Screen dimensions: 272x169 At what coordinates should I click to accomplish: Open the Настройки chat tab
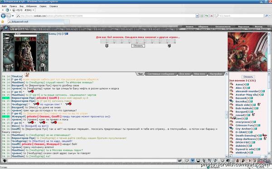coord(216,74)
